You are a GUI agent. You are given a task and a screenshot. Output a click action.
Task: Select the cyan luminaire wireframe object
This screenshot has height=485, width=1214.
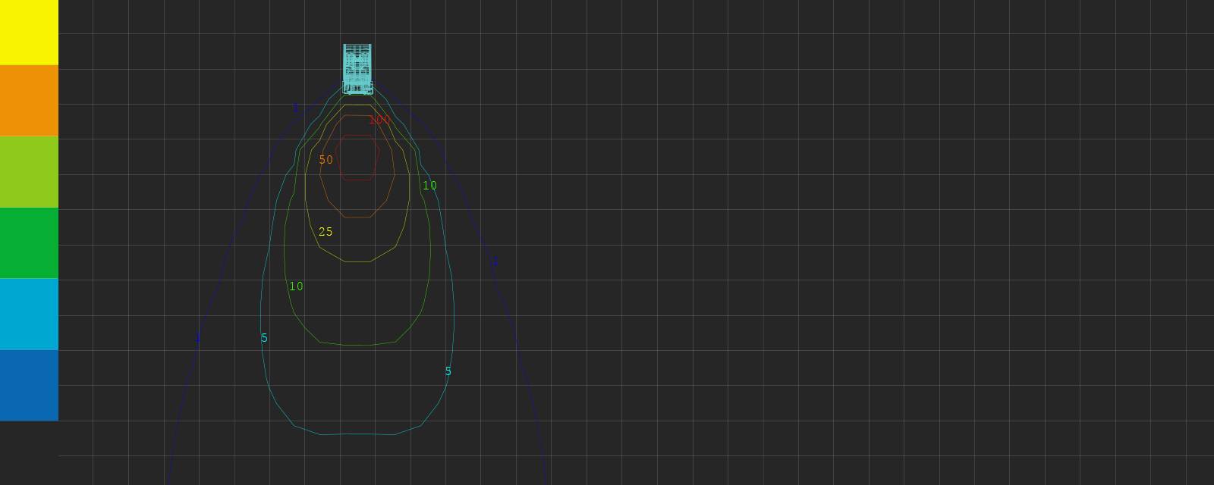click(x=357, y=68)
